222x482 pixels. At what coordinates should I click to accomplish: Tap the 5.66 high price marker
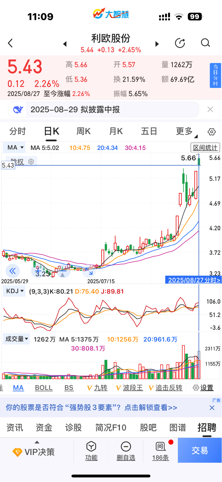189,158
